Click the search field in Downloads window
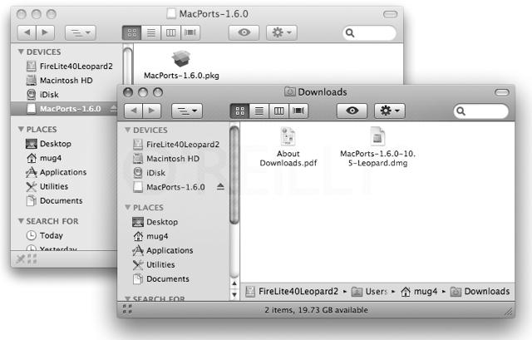Screen dimensions: 532x340 pyautogui.click(x=480, y=111)
